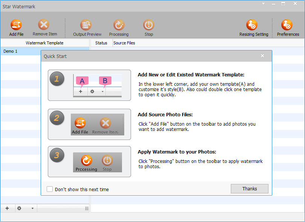Open template style gear at bottom left

(x=19, y=208)
